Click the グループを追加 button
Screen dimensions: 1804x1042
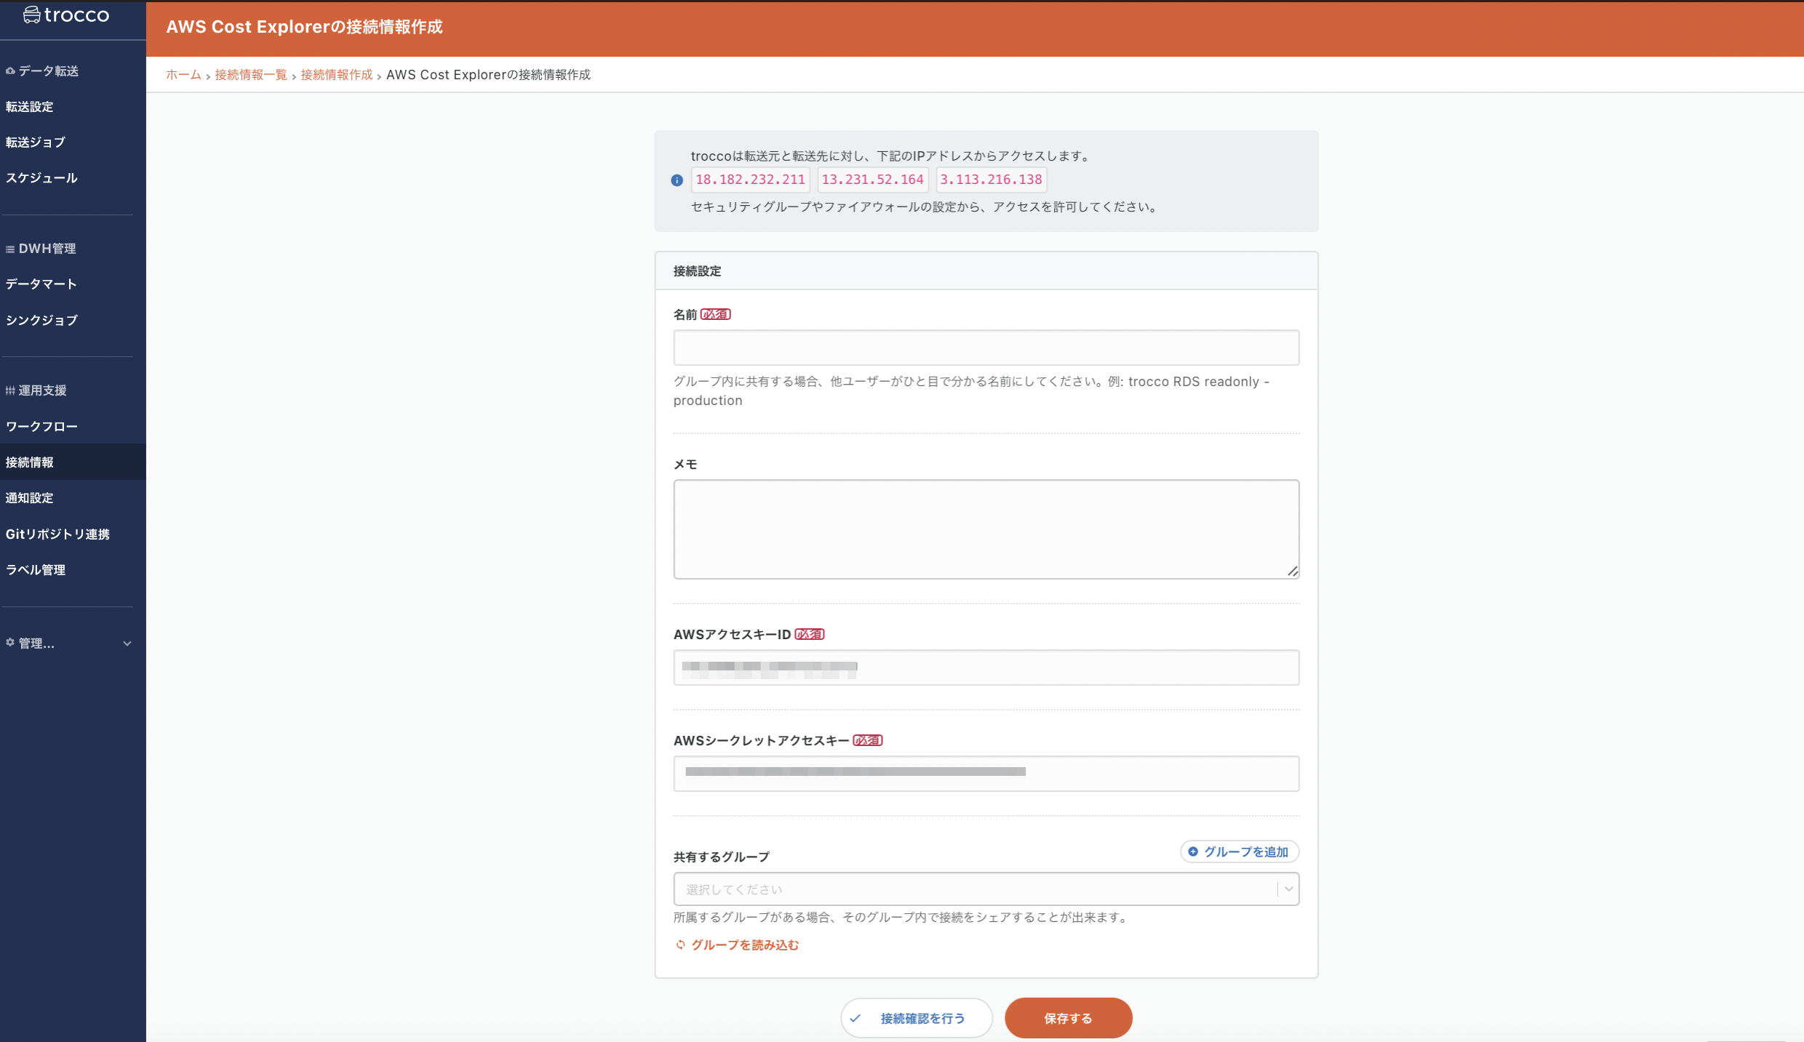(x=1240, y=851)
